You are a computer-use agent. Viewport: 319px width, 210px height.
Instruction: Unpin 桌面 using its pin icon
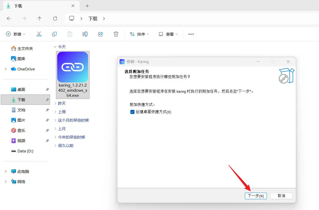click(47, 89)
